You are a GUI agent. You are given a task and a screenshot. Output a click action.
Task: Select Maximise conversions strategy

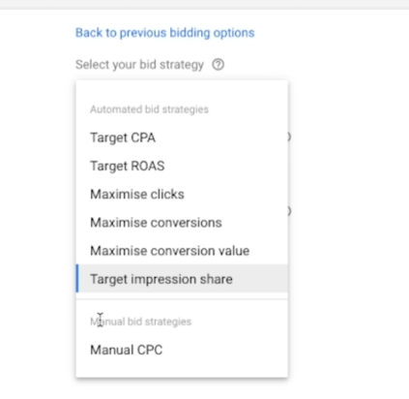pos(182,223)
